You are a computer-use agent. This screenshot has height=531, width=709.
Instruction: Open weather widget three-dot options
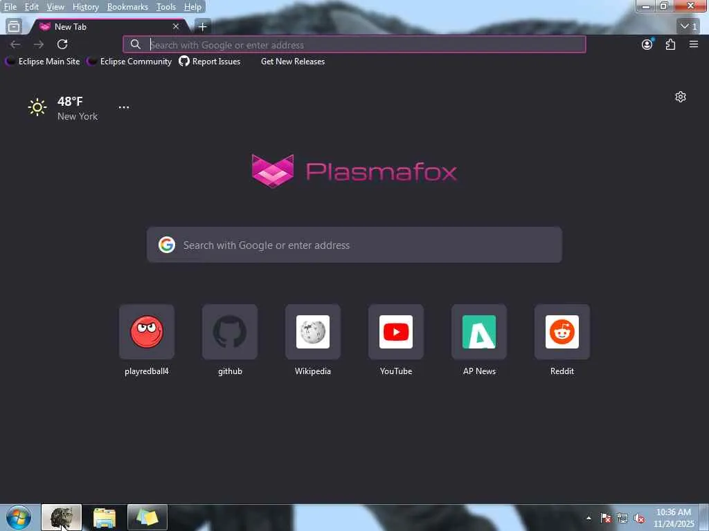(123, 107)
